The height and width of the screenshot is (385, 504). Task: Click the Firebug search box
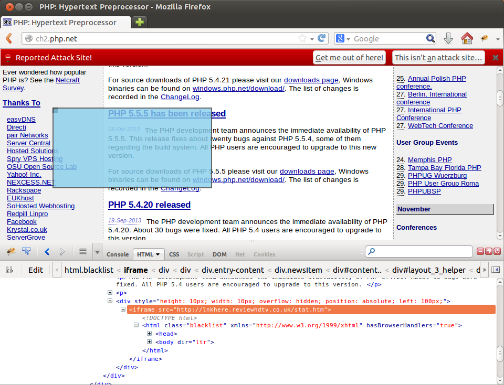pyautogui.click(x=418, y=251)
